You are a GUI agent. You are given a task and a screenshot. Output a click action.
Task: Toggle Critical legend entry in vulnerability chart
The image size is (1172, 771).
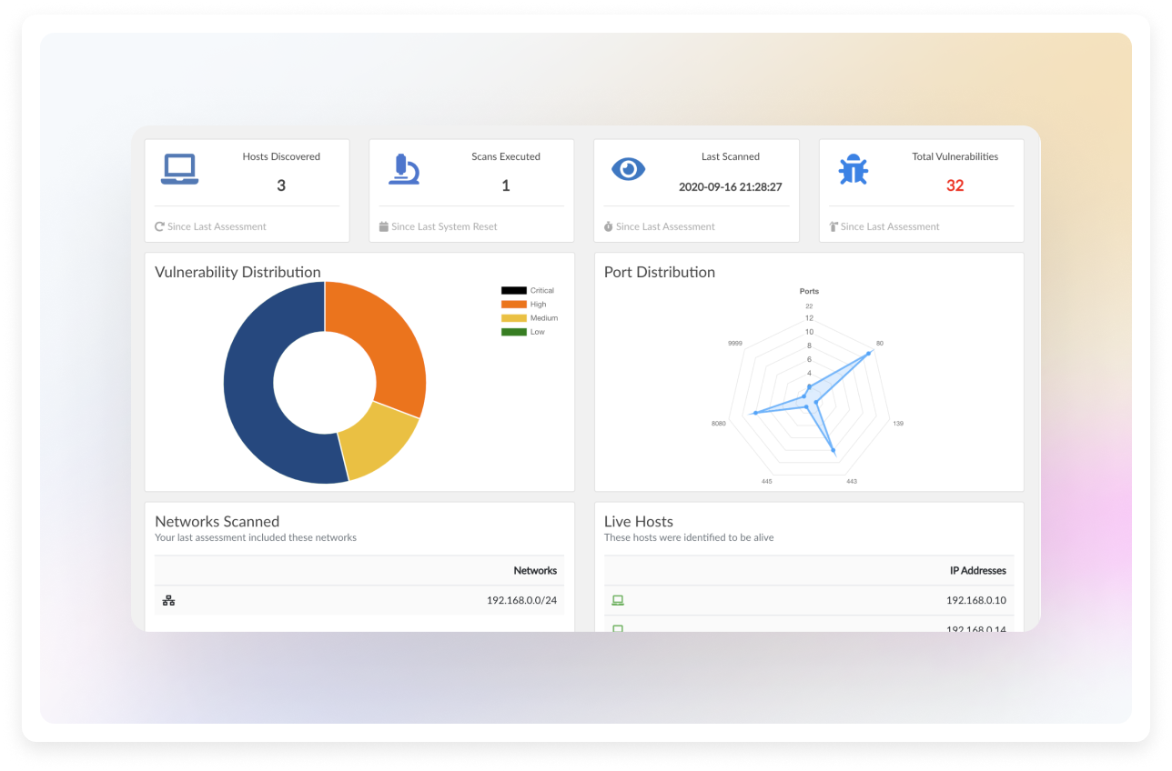pyautogui.click(x=528, y=291)
